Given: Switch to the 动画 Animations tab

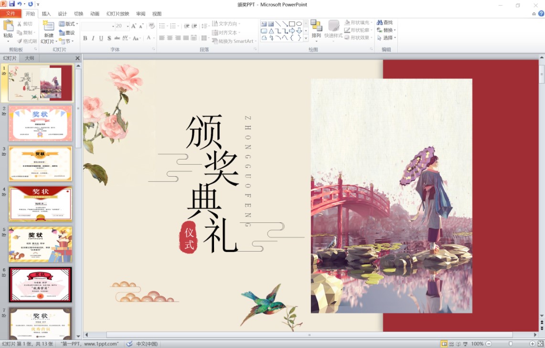Looking at the screenshot, I should [95, 14].
